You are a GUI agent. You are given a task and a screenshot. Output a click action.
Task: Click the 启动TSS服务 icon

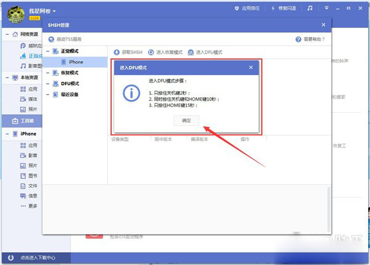[50, 39]
